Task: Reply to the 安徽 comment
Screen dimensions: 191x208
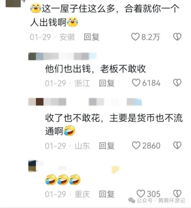Action: (92, 37)
